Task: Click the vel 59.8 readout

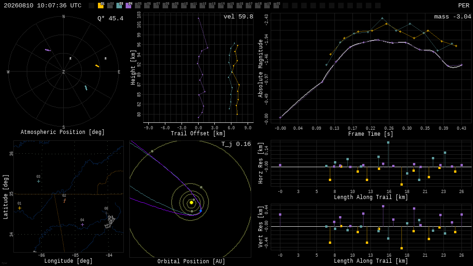Action: [238, 17]
